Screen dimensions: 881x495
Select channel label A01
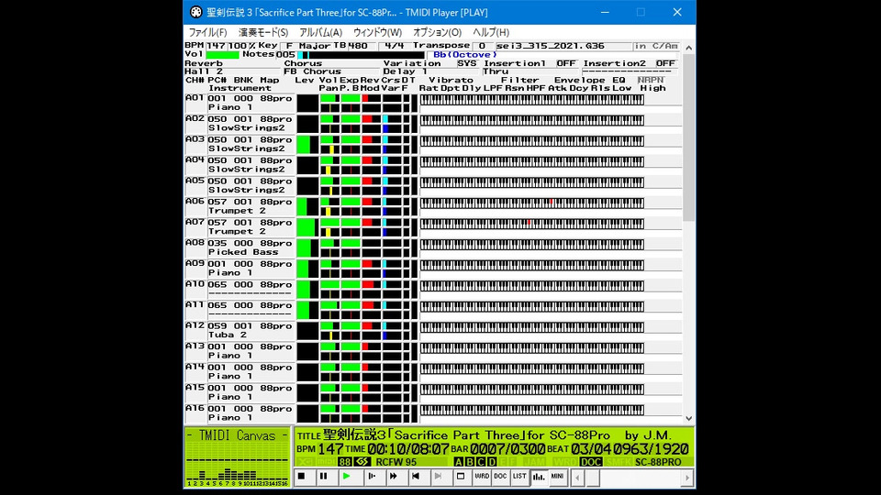195,98
